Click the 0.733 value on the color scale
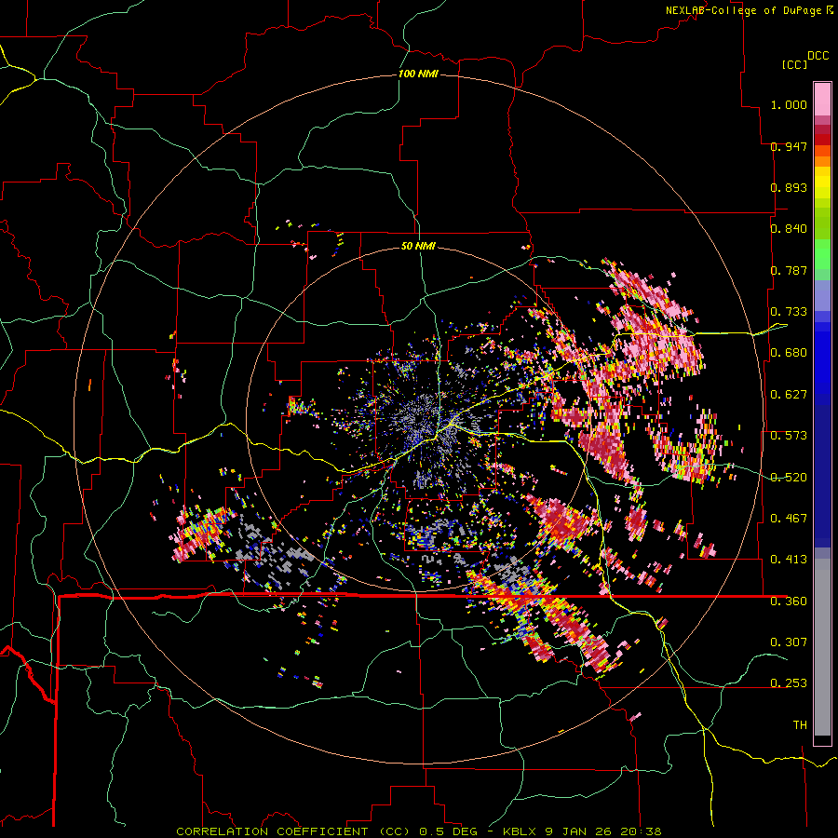The height and width of the screenshot is (838, 838). coord(789,312)
